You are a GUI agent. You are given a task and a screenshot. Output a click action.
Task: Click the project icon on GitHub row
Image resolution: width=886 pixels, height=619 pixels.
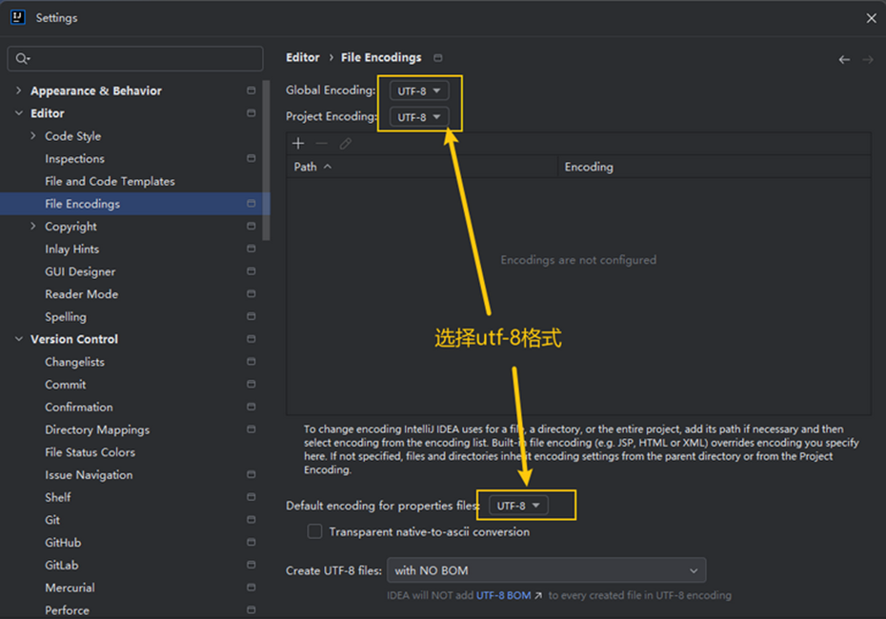click(x=251, y=542)
